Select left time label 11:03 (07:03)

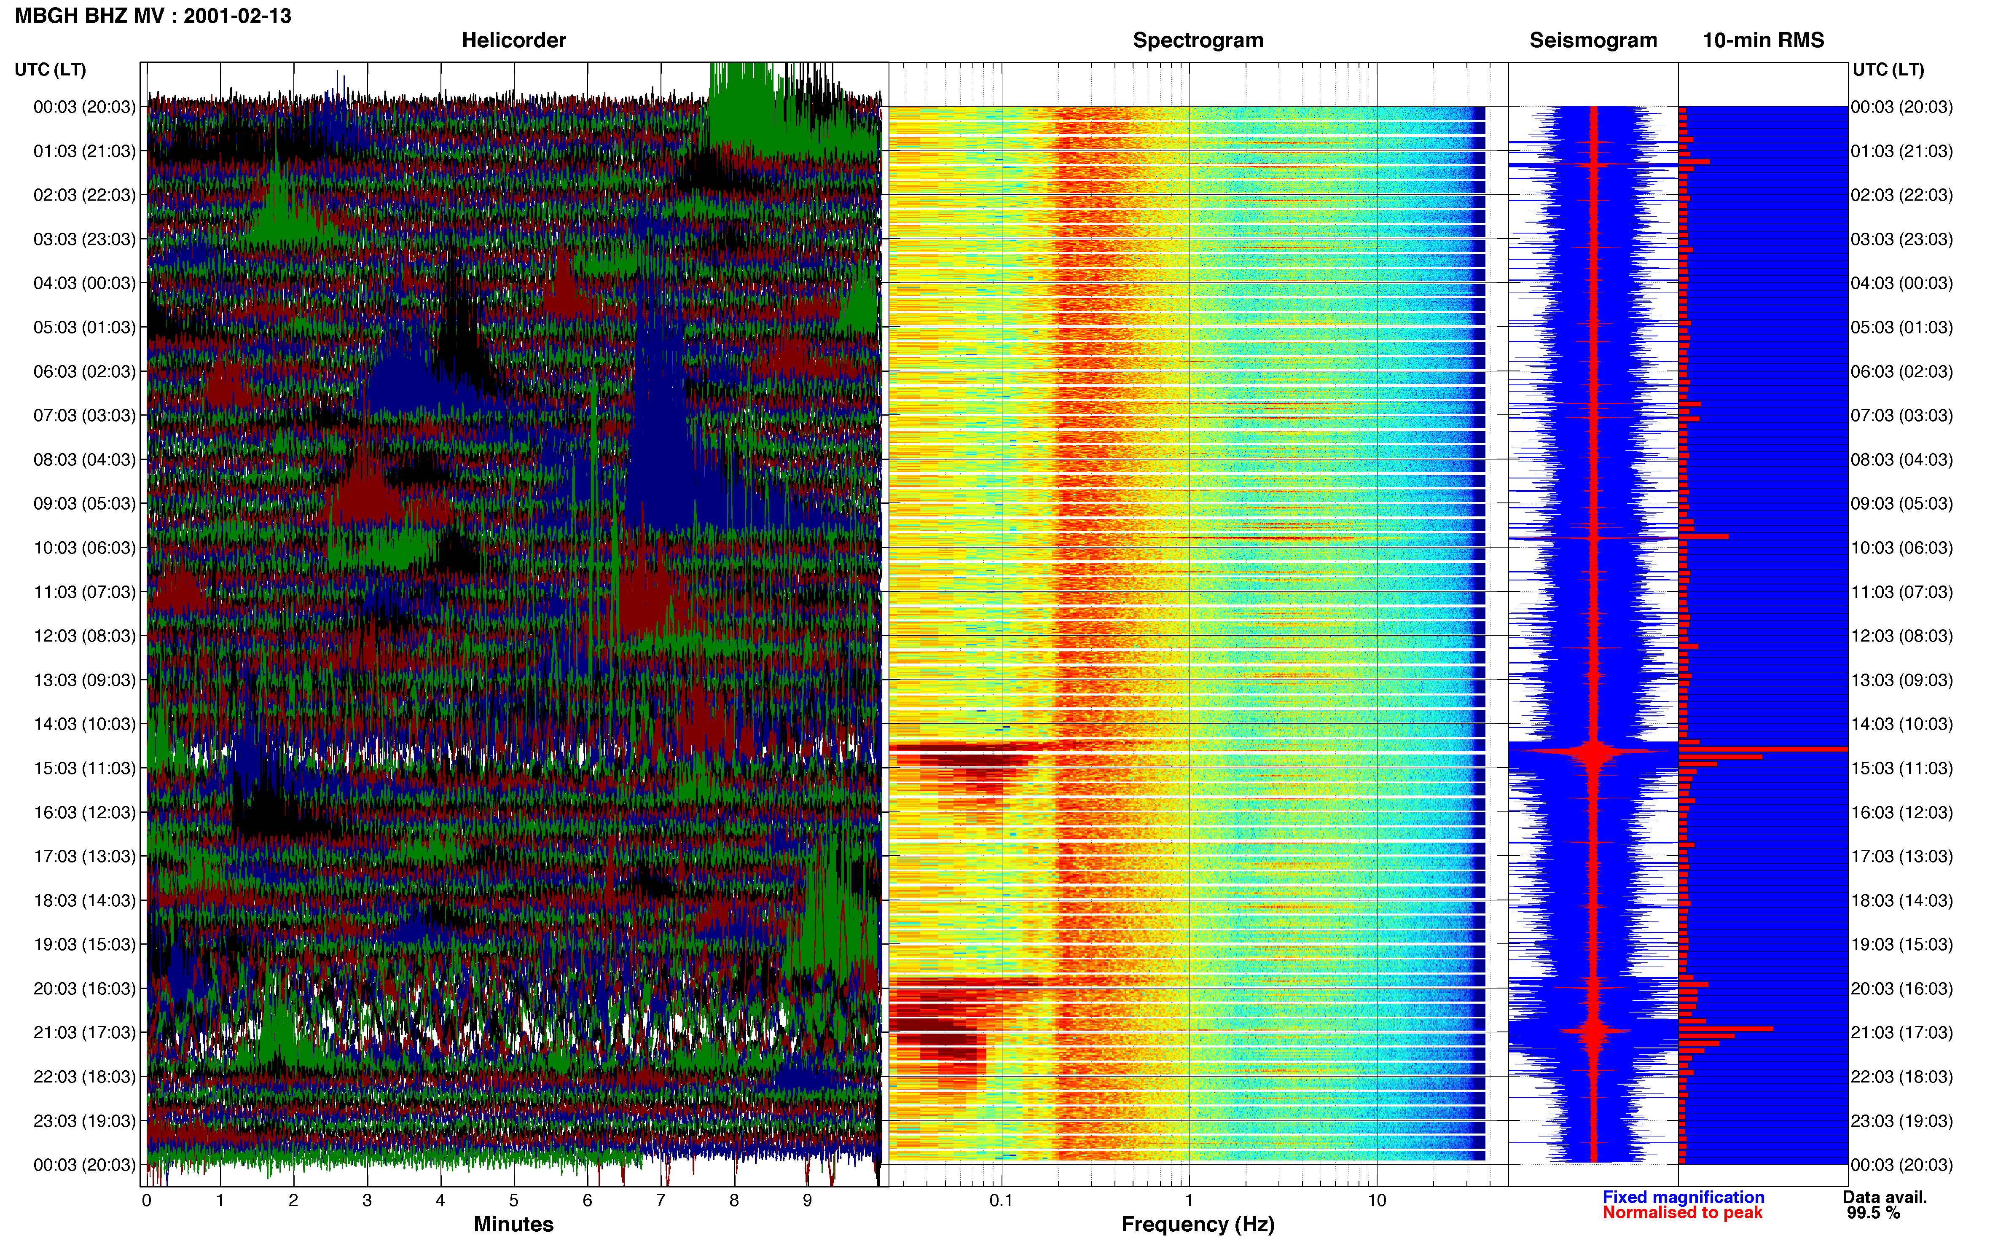click(84, 591)
